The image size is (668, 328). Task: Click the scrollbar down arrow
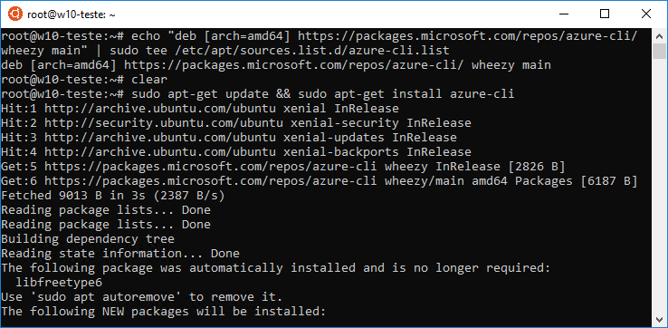[x=659, y=320]
